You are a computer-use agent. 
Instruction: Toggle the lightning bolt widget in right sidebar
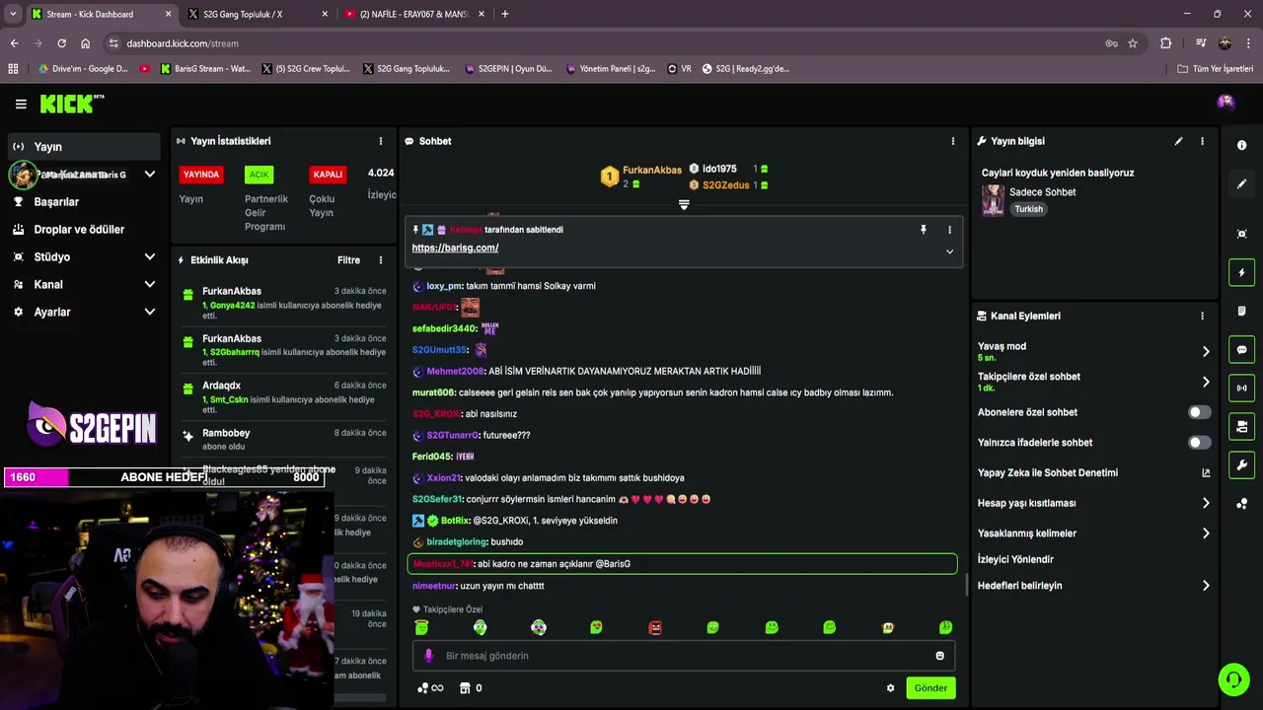point(1241,272)
